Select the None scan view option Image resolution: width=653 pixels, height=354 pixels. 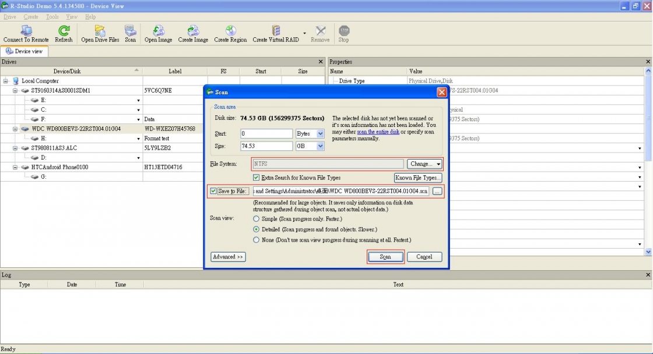click(x=256, y=240)
